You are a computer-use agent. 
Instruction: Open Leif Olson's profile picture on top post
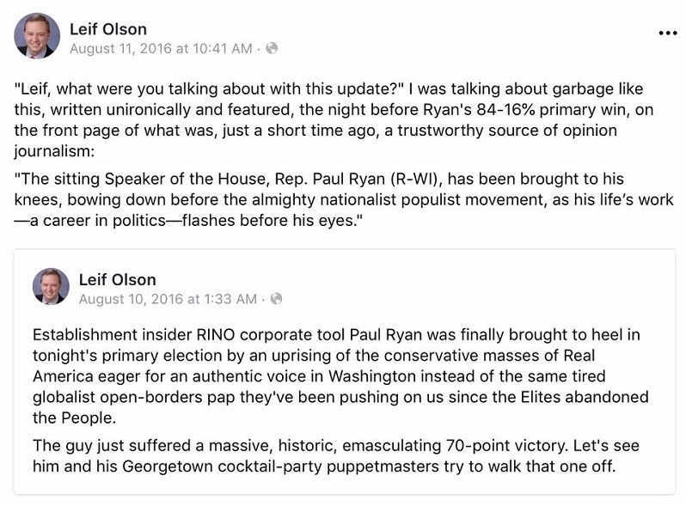(x=37, y=35)
